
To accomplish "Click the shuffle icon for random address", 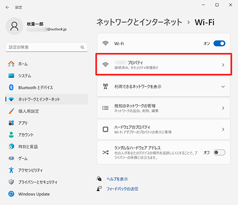I will (105, 153).
